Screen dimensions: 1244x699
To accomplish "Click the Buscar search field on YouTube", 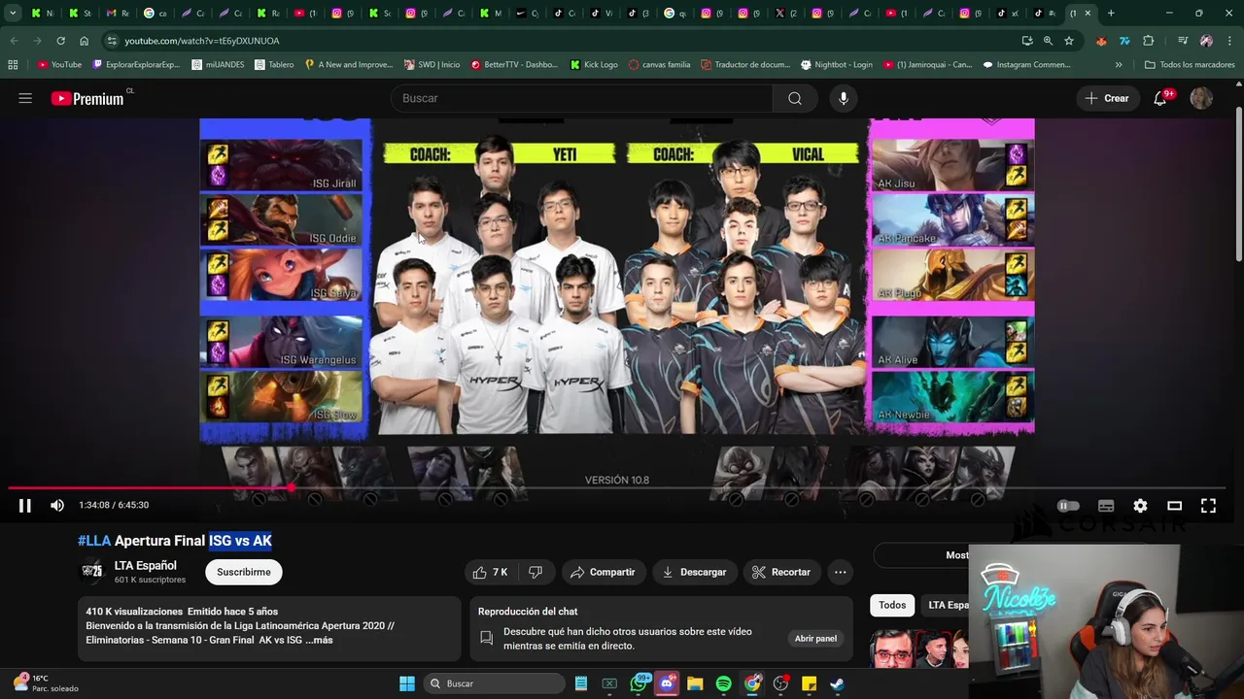I will pyautogui.click(x=581, y=98).
